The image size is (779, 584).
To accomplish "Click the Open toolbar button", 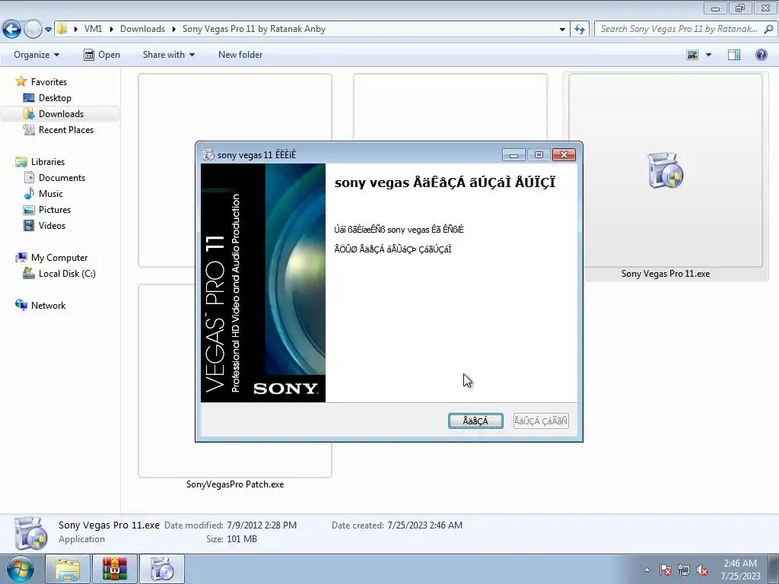I will point(102,55).
